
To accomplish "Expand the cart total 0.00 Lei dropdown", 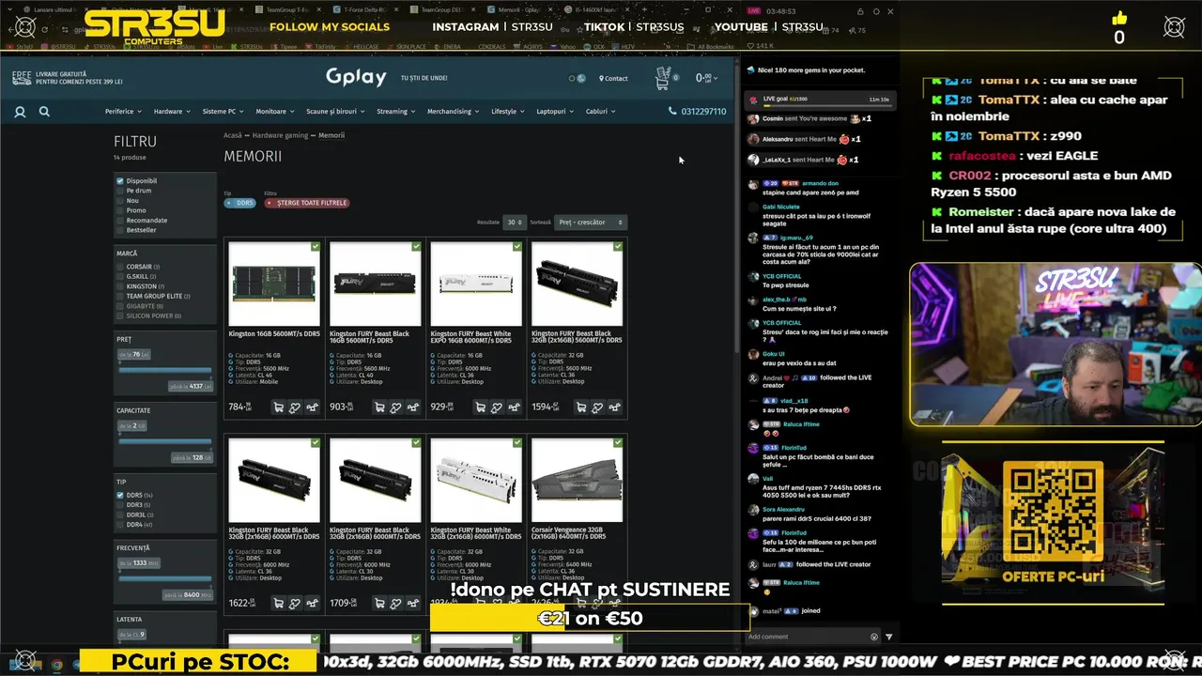I will pyautogui.click(x=707, y=78).
